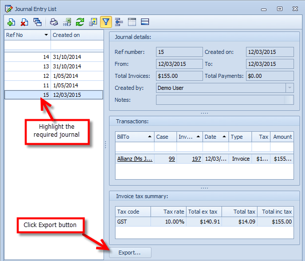This screenshot has height=261, width=305.
Task: Click the Notes input field
Action: pyautogui.click(x=220, y=100)
